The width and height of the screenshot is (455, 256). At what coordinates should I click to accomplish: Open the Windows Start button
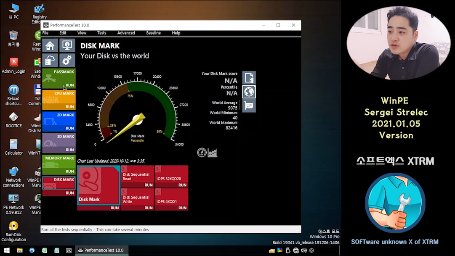pos(7,250)
